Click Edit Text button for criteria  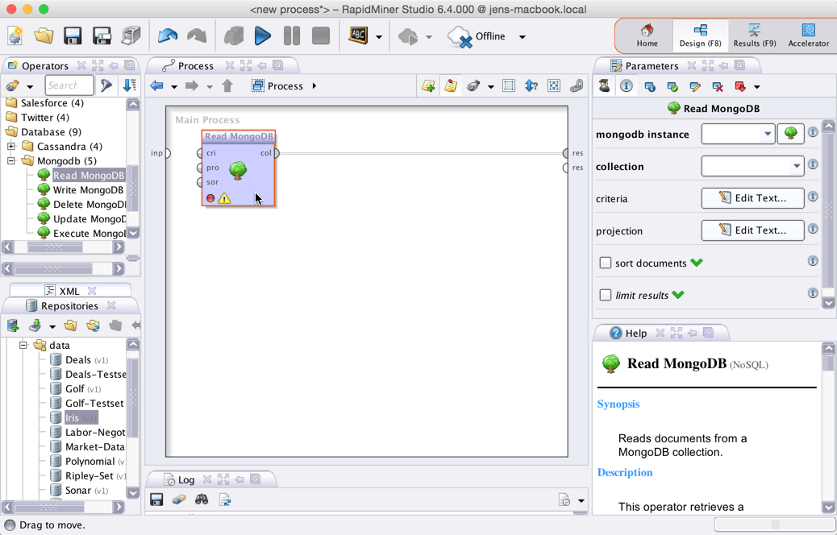coord(752,198)
